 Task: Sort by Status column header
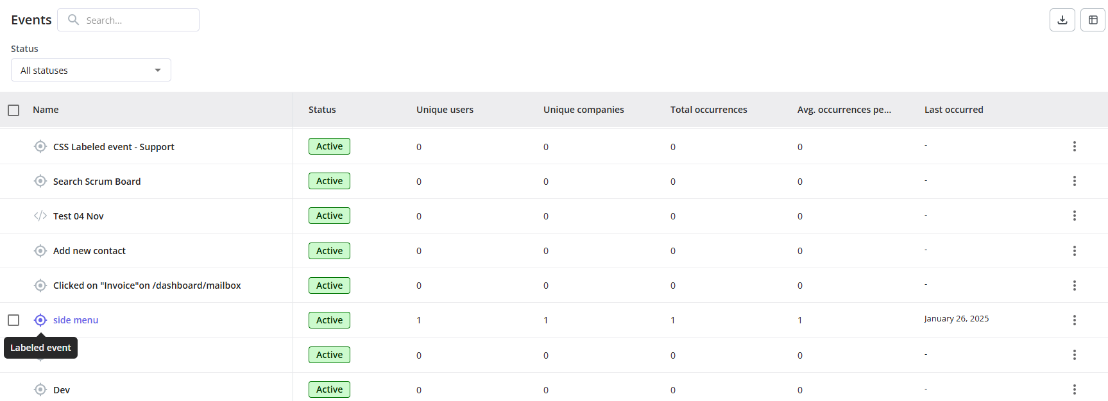point(322,110)
